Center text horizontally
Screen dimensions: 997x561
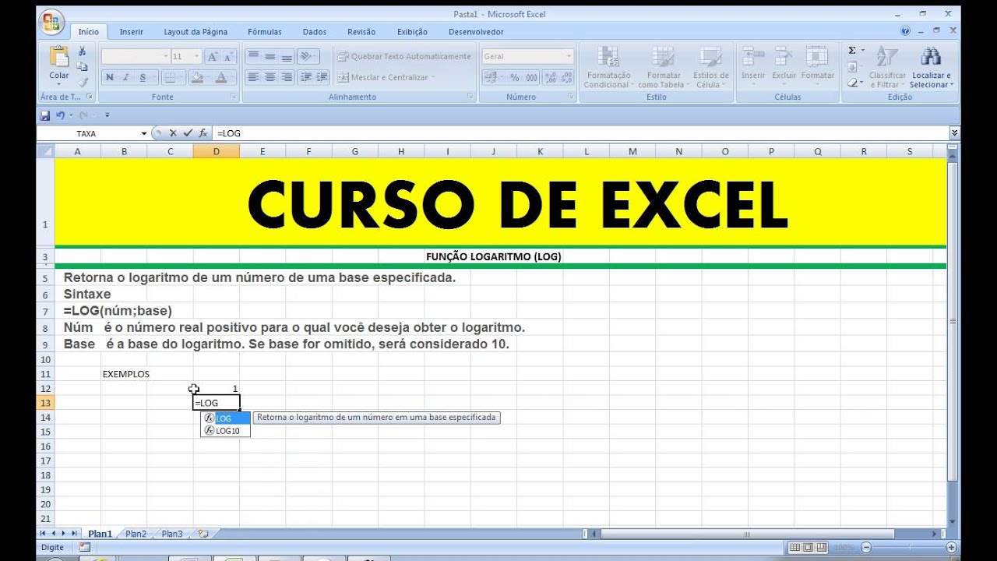point(270,77)
